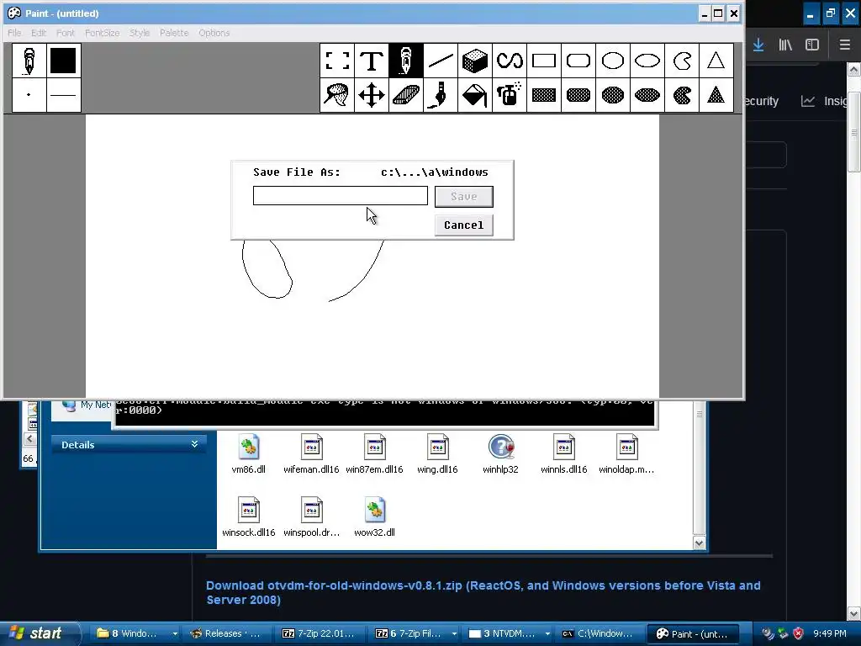Viewport: 861px width, 646px height.
Task: Select the Text tool in Paint
Action: [x=372, y=61]
